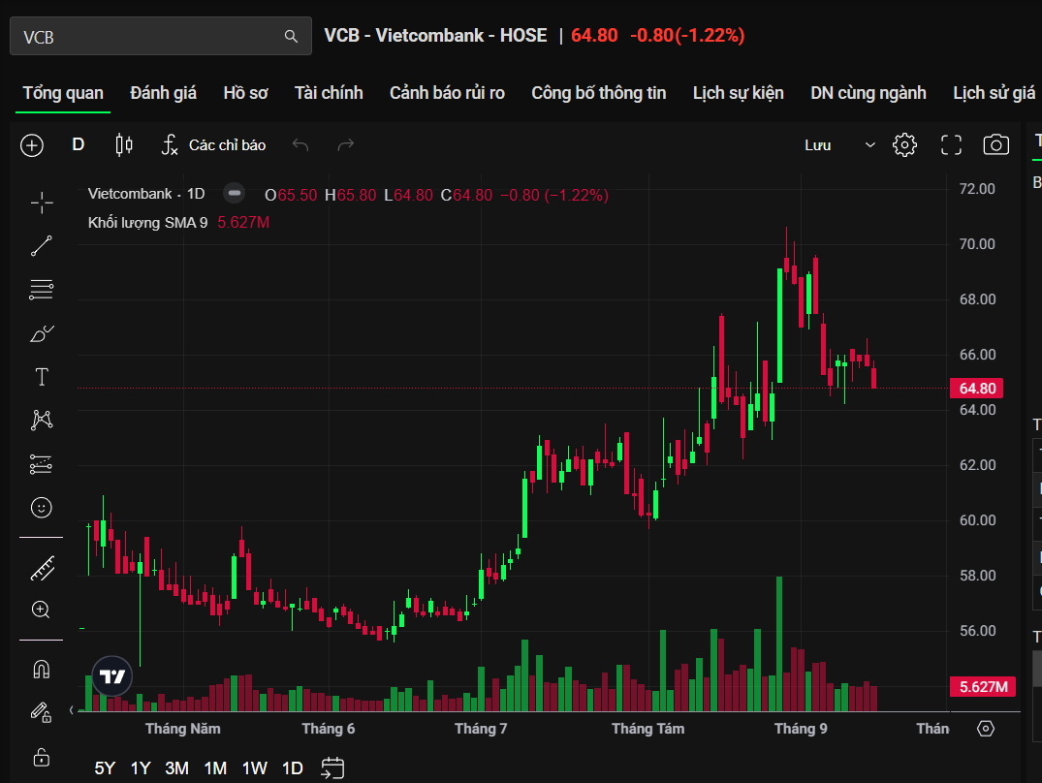
Task: Open the Lịch sử giá tab
Action: (995, 93)
